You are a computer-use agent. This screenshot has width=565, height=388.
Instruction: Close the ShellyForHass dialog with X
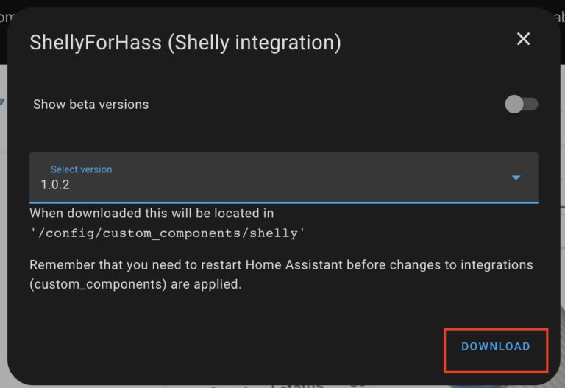click(523, 39)
